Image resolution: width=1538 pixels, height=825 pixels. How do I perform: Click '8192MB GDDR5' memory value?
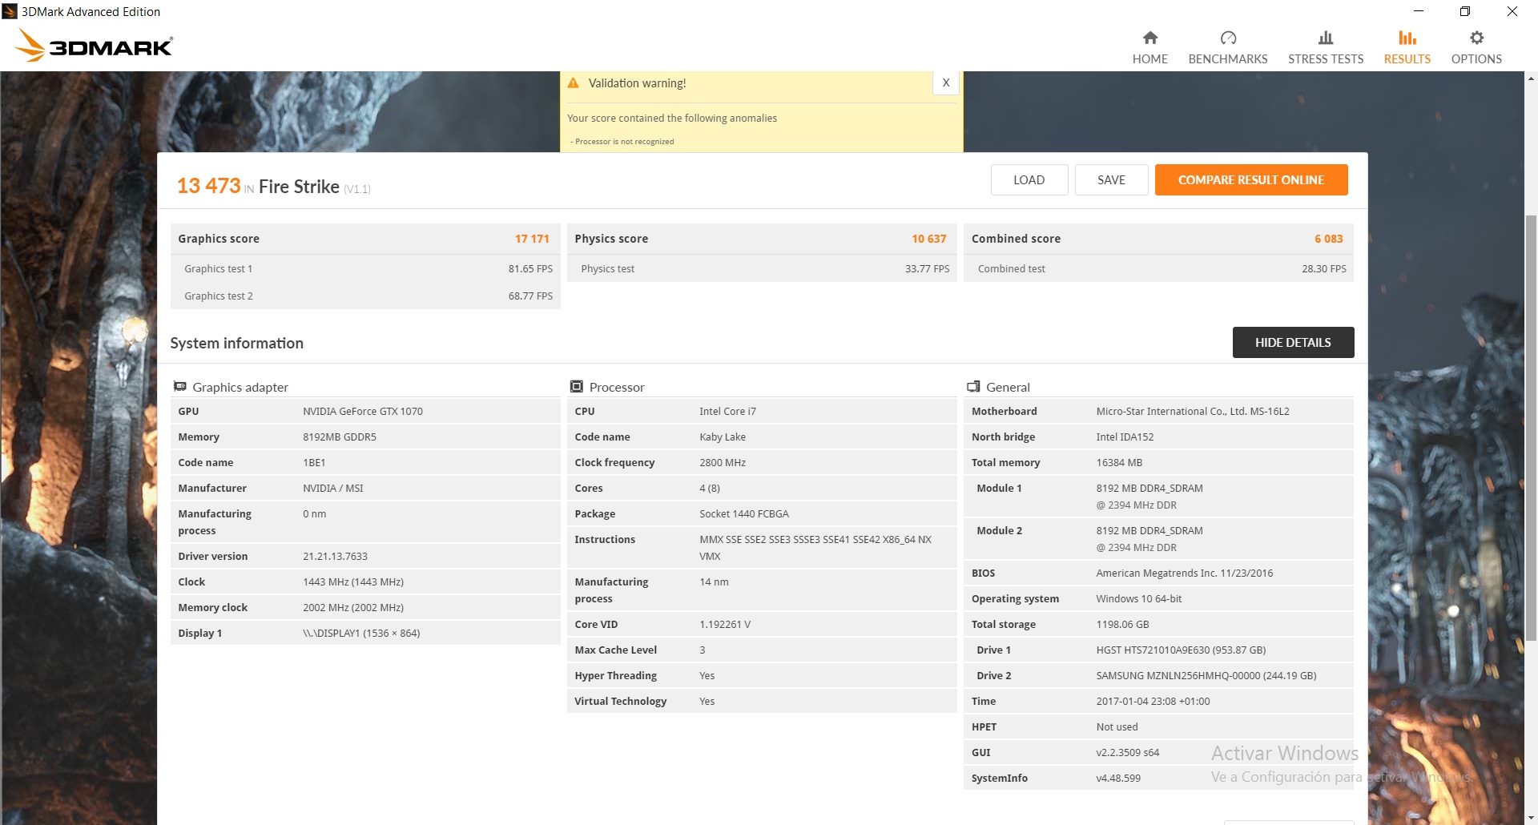340,437
